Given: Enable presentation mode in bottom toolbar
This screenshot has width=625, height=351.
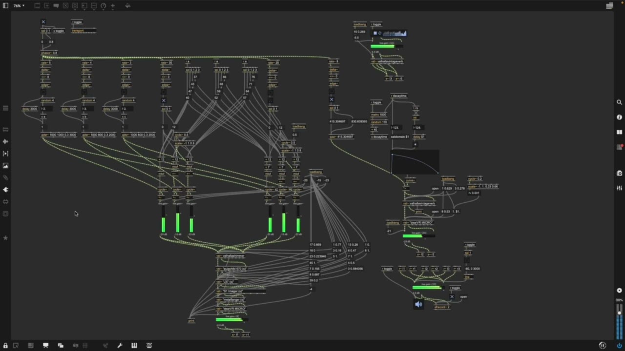Looking at the screenshot, I should pos(45,345).
